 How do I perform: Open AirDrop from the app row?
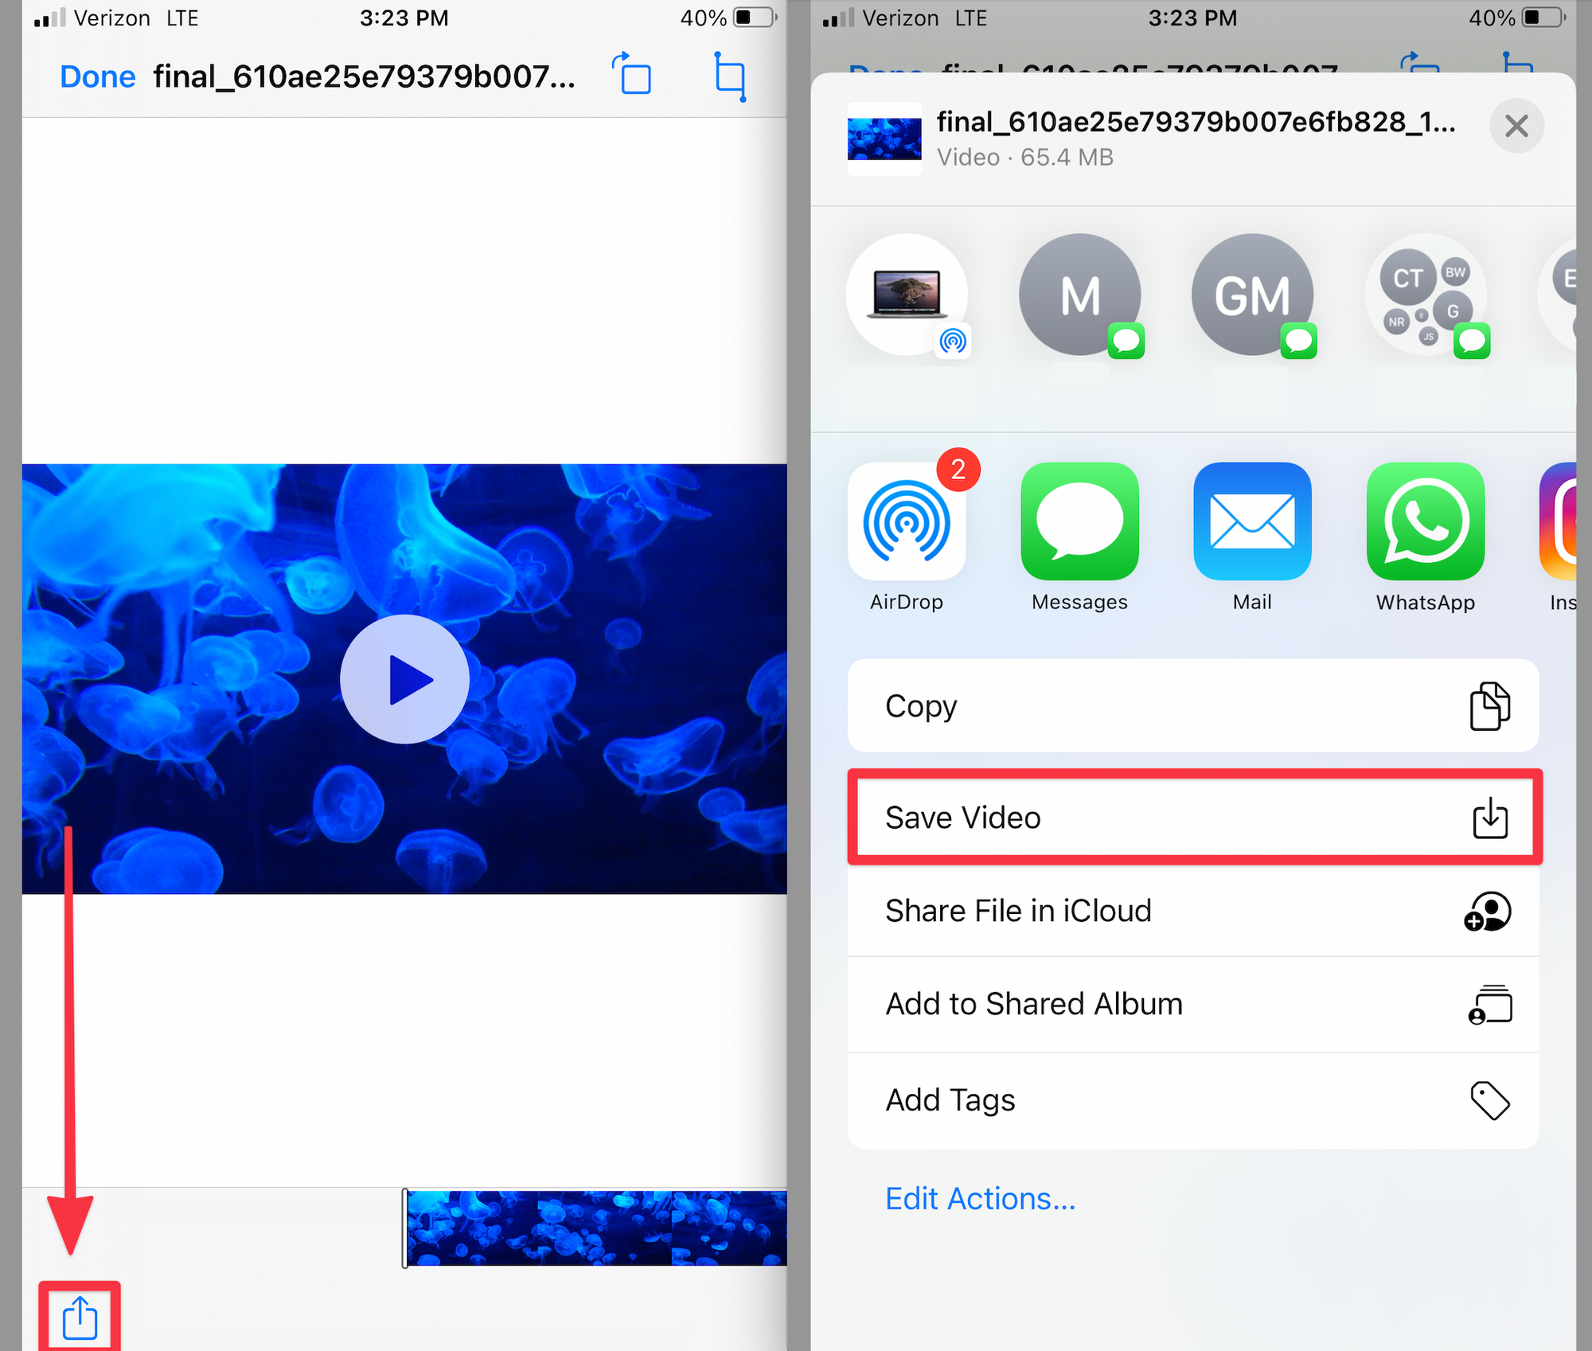907,522
